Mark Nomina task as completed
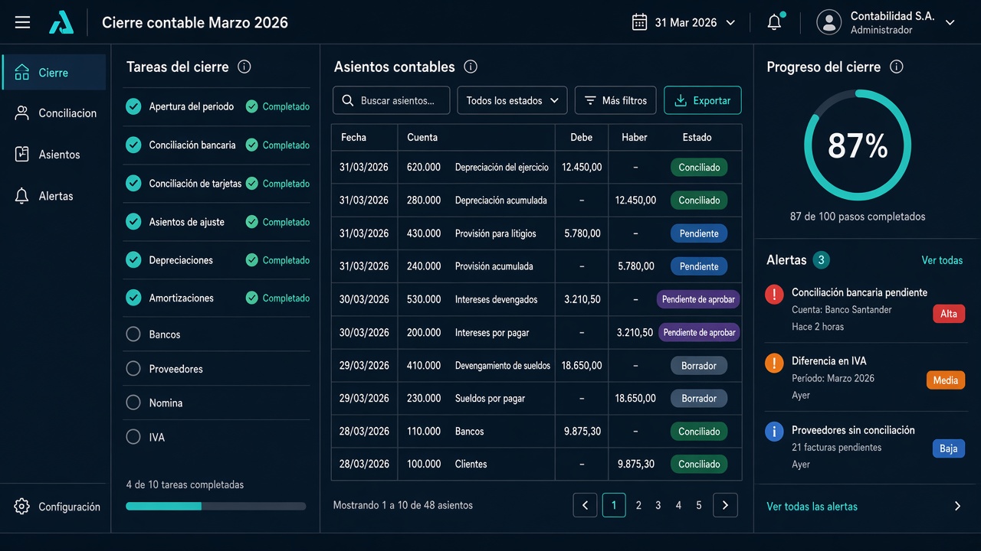 133,403
